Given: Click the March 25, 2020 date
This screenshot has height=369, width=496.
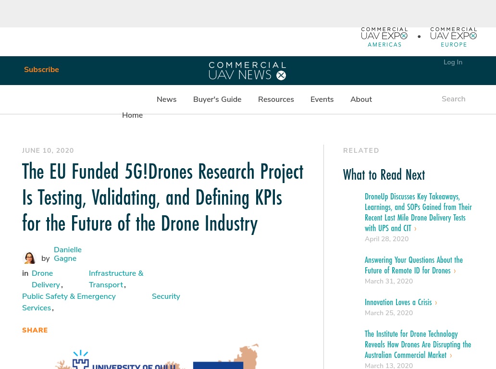Looking at the screenshot, I should 389,313.
